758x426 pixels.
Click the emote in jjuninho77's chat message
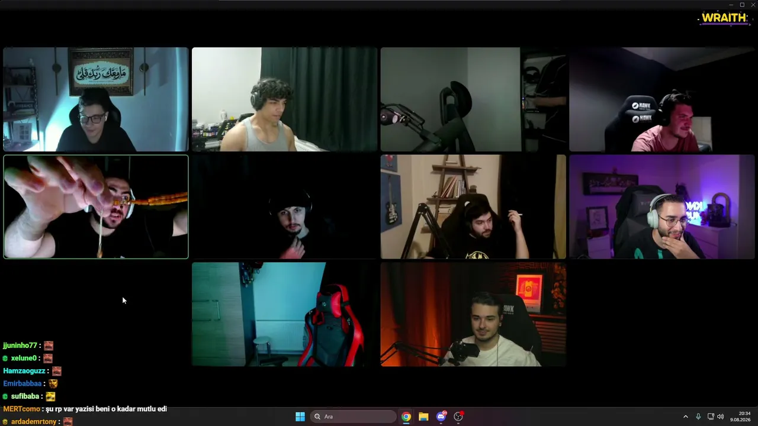pos(49,346)
